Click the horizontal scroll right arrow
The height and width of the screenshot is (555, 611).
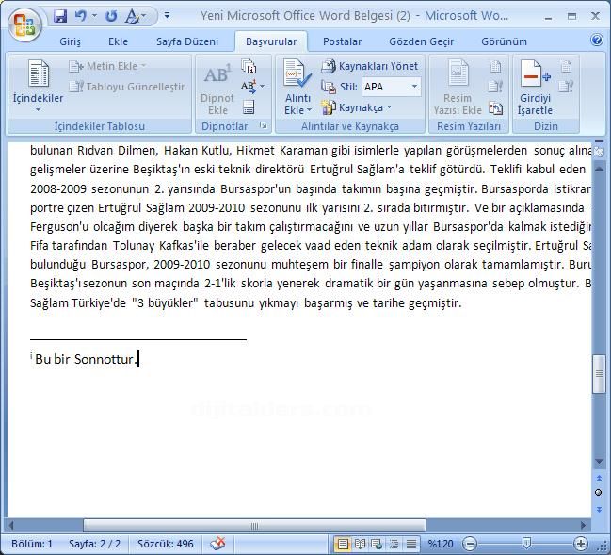coord(583,526)
